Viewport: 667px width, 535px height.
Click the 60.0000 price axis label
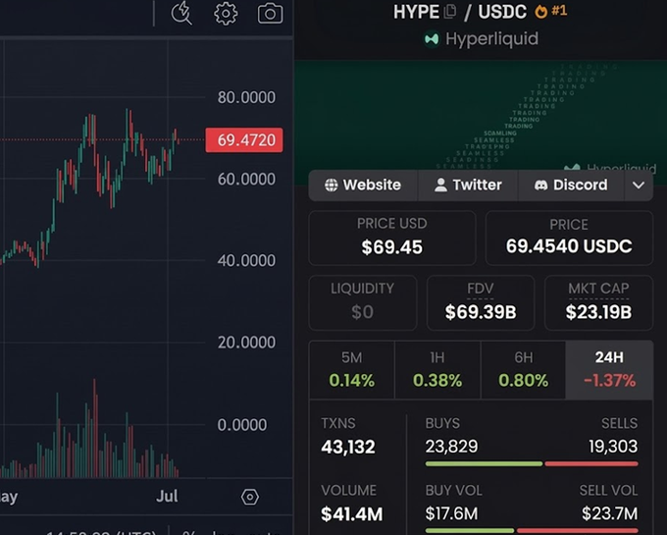click(x=246, y=180)
